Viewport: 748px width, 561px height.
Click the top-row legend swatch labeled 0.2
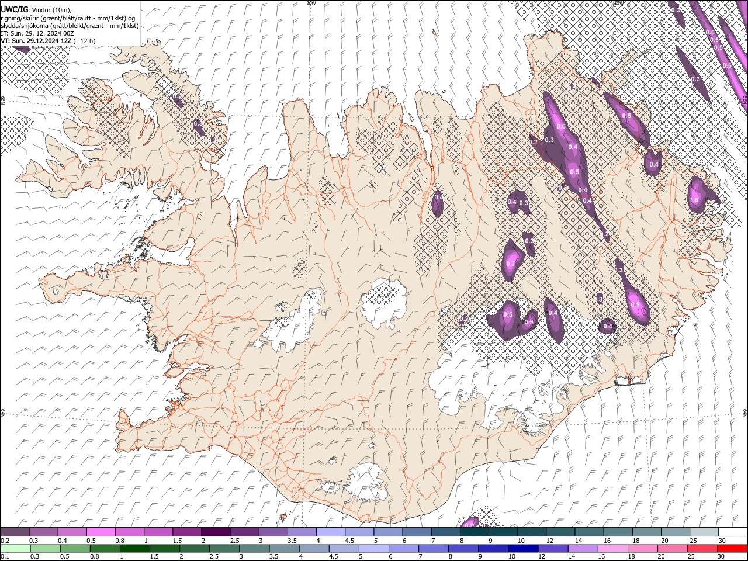point(15,532)
